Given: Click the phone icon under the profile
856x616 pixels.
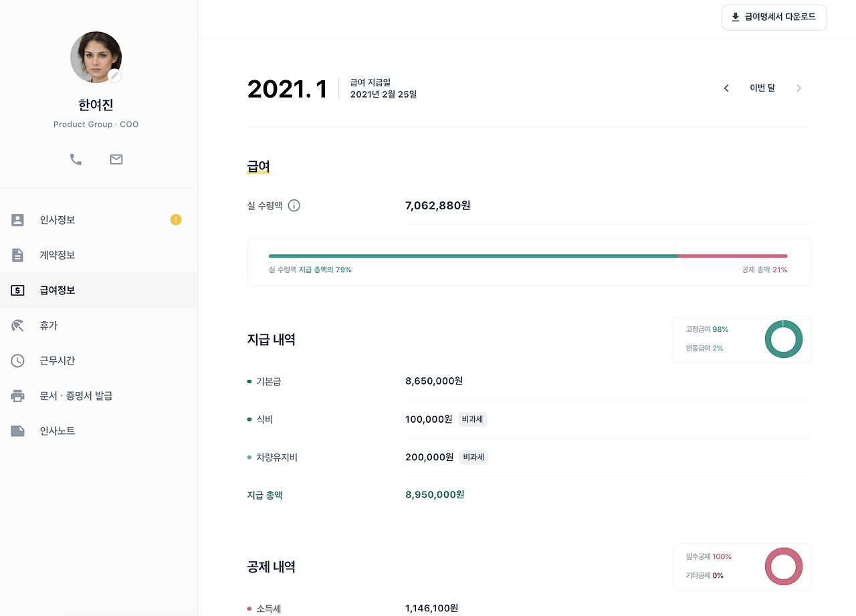Looking at the screenshot, I should pos(76,159).
